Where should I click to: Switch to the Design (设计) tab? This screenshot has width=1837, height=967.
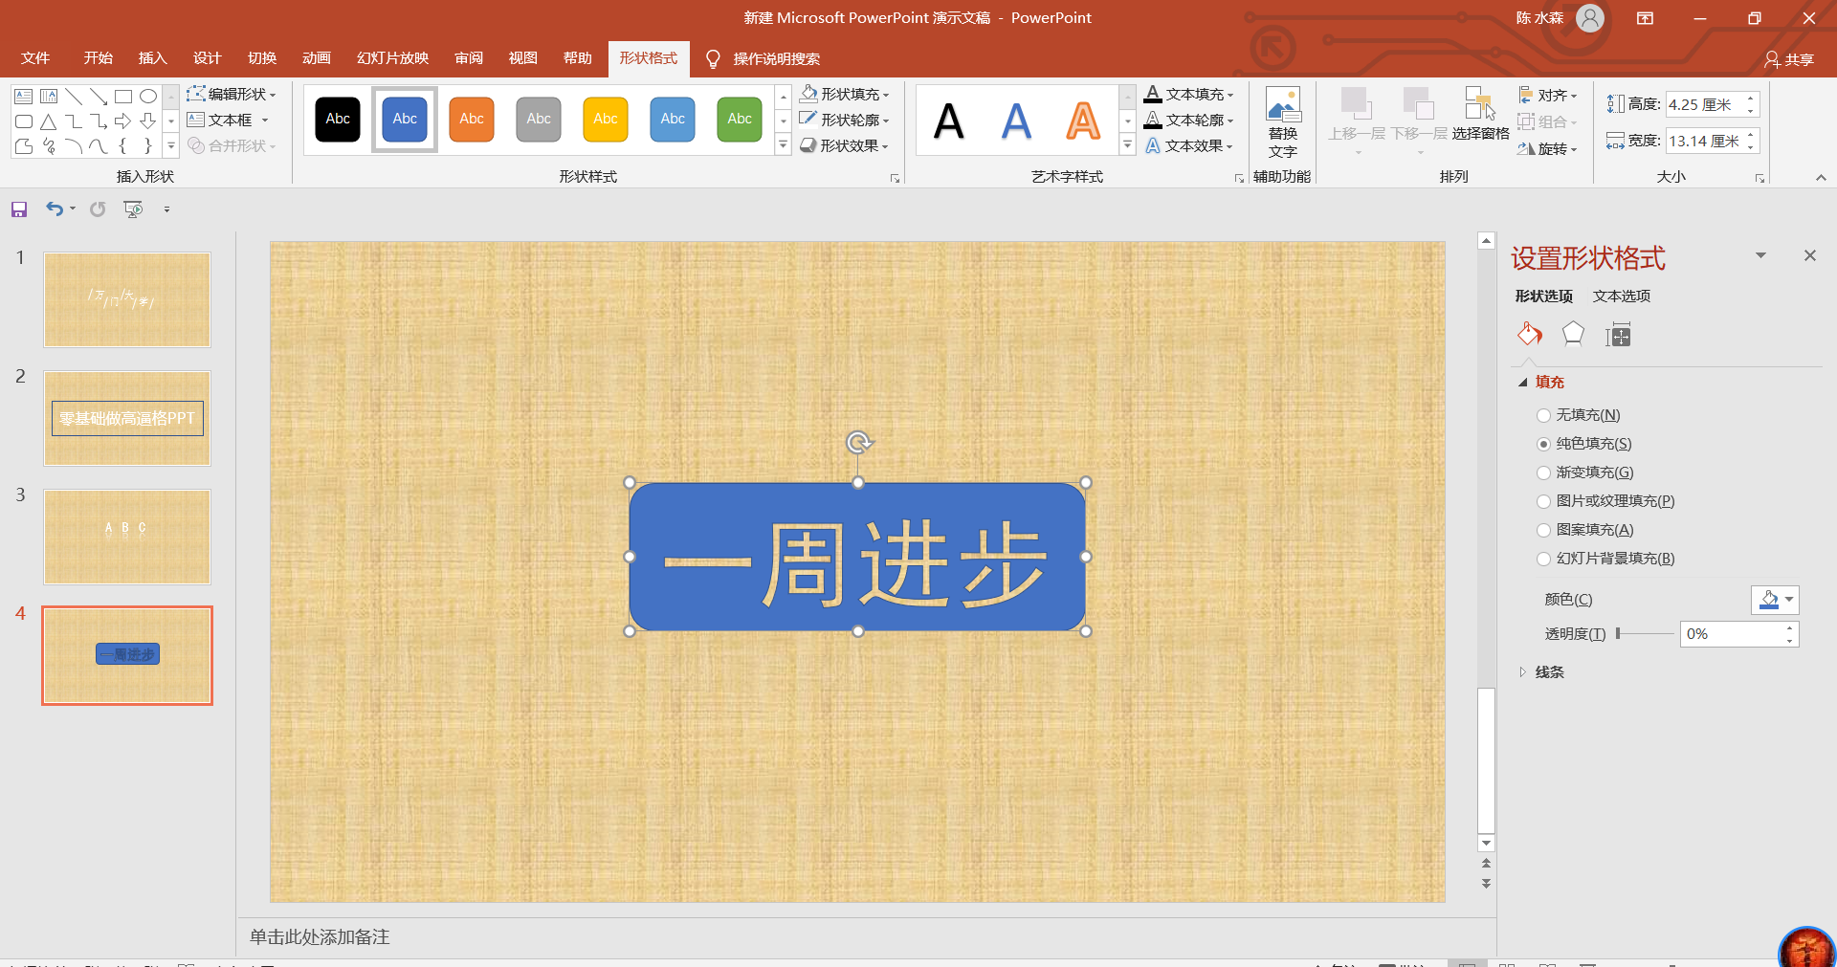[x=207, y=58]
